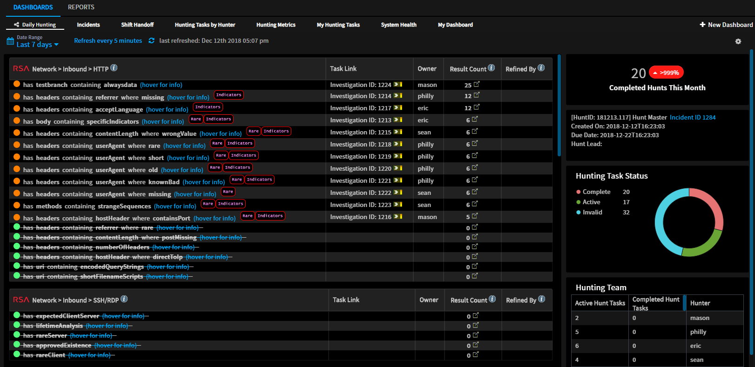The height and width of the screenshot is (367, 755).
Task: Toggle the Active series in chart legend
Action: tap(591, 202)
